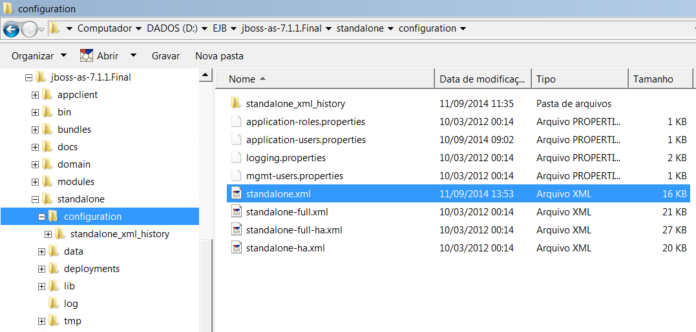696x332 pixels.
Task: Collapse the configuration tree node
Action: click(42, 217)
